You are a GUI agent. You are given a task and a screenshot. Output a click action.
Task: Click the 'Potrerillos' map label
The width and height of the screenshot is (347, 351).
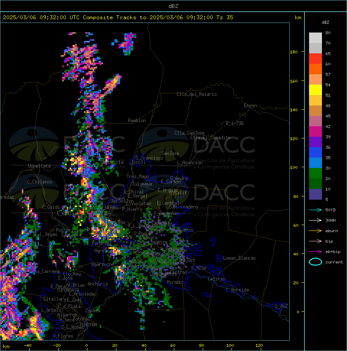(70, 230)
